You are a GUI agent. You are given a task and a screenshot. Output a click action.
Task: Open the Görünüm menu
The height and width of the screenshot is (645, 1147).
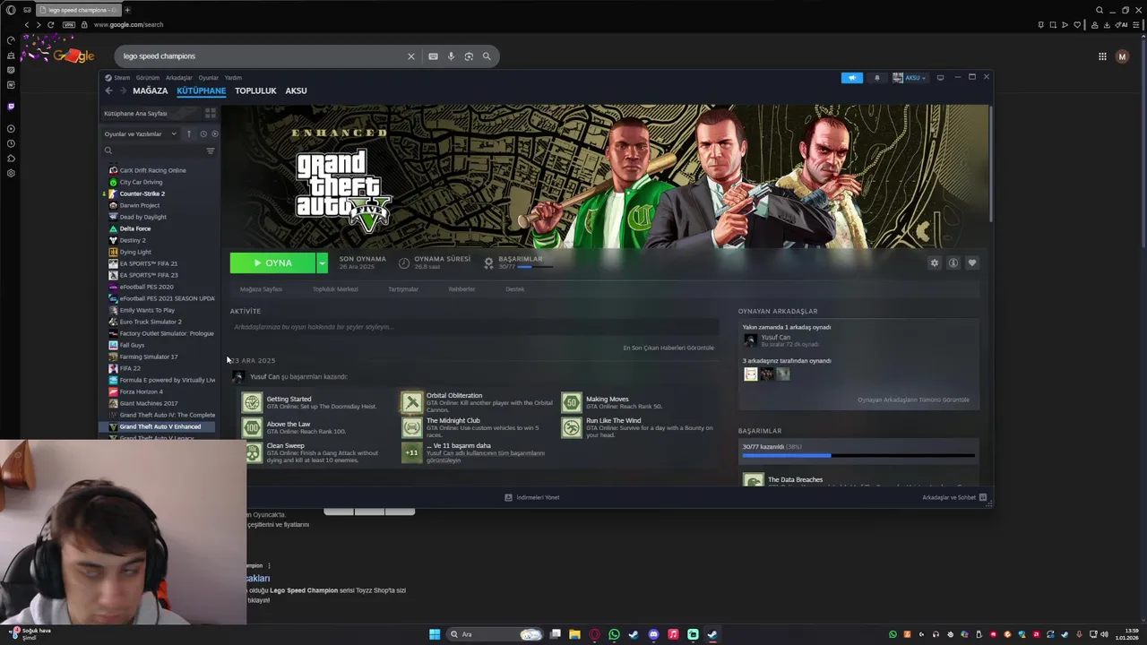pyautogui.click(x=148, y=78)
